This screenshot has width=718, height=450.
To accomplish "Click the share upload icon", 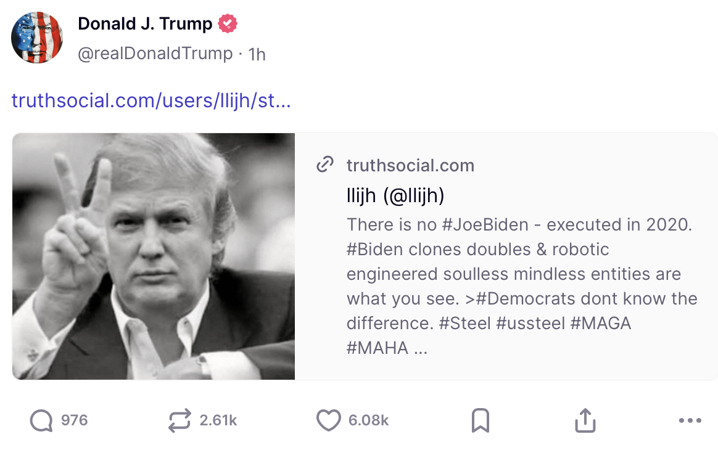I will (x=585, y=421).
